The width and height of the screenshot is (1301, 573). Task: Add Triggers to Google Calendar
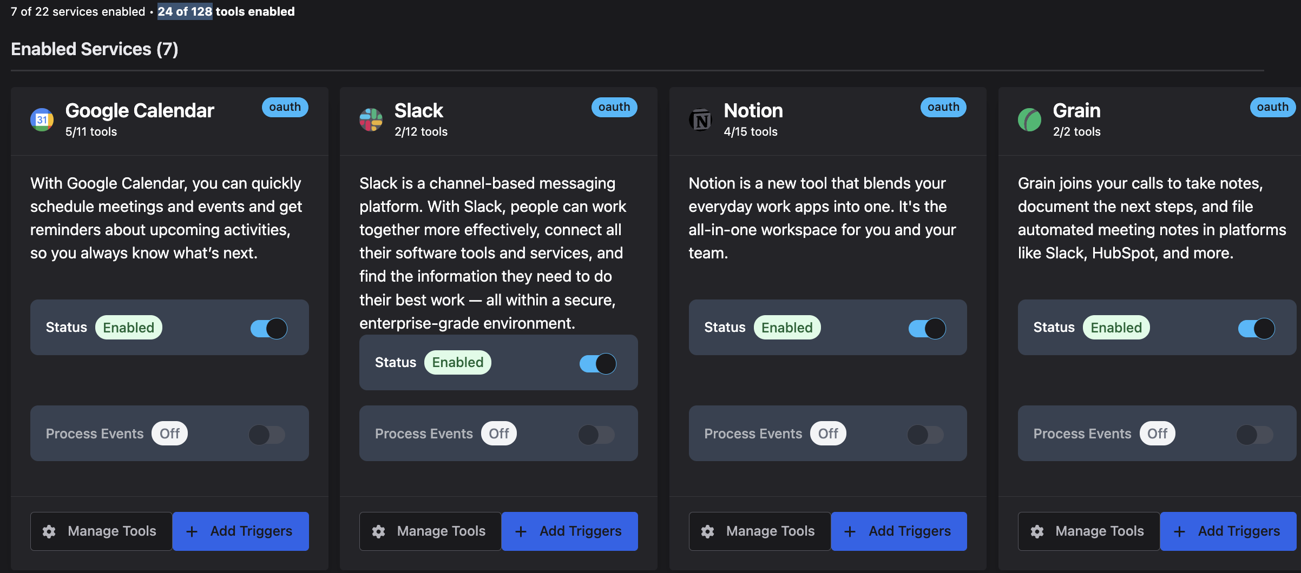(241, 531)
